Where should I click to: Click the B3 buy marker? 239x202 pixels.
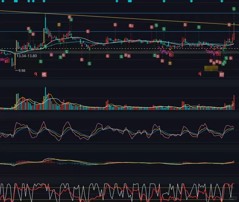coord(131,26)
